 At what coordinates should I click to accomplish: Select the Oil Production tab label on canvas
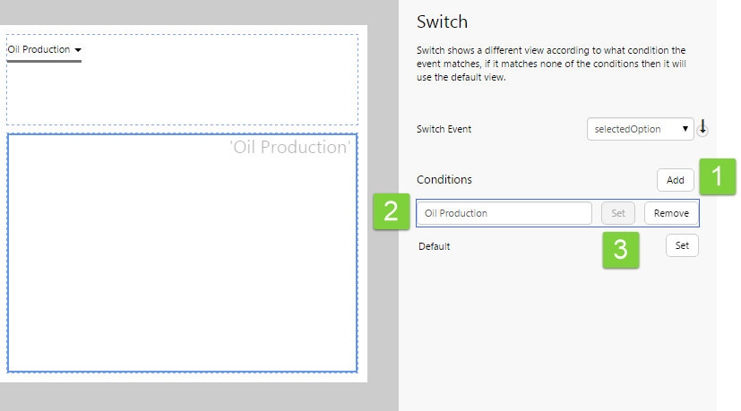[x=39, y=50]
